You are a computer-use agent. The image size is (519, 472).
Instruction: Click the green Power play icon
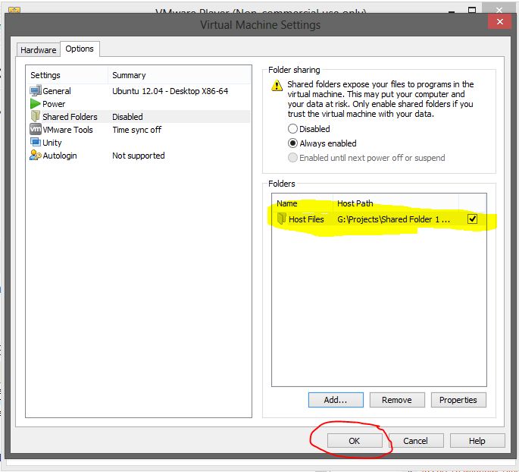(35, 104)
